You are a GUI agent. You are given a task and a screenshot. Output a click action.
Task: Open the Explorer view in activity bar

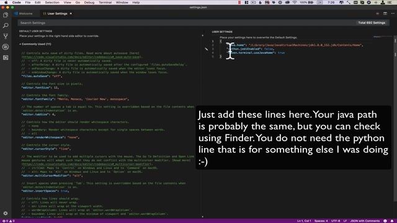(x=6, y=15)
